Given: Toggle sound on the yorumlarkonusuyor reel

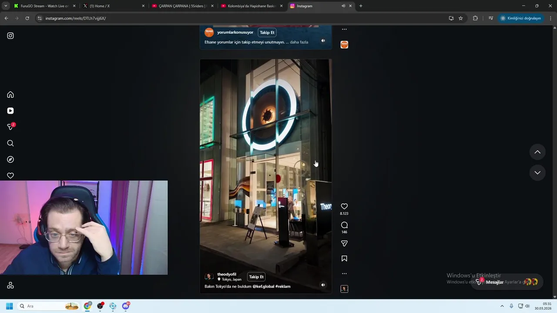Looking at the screenshot, I should [323, 40].
